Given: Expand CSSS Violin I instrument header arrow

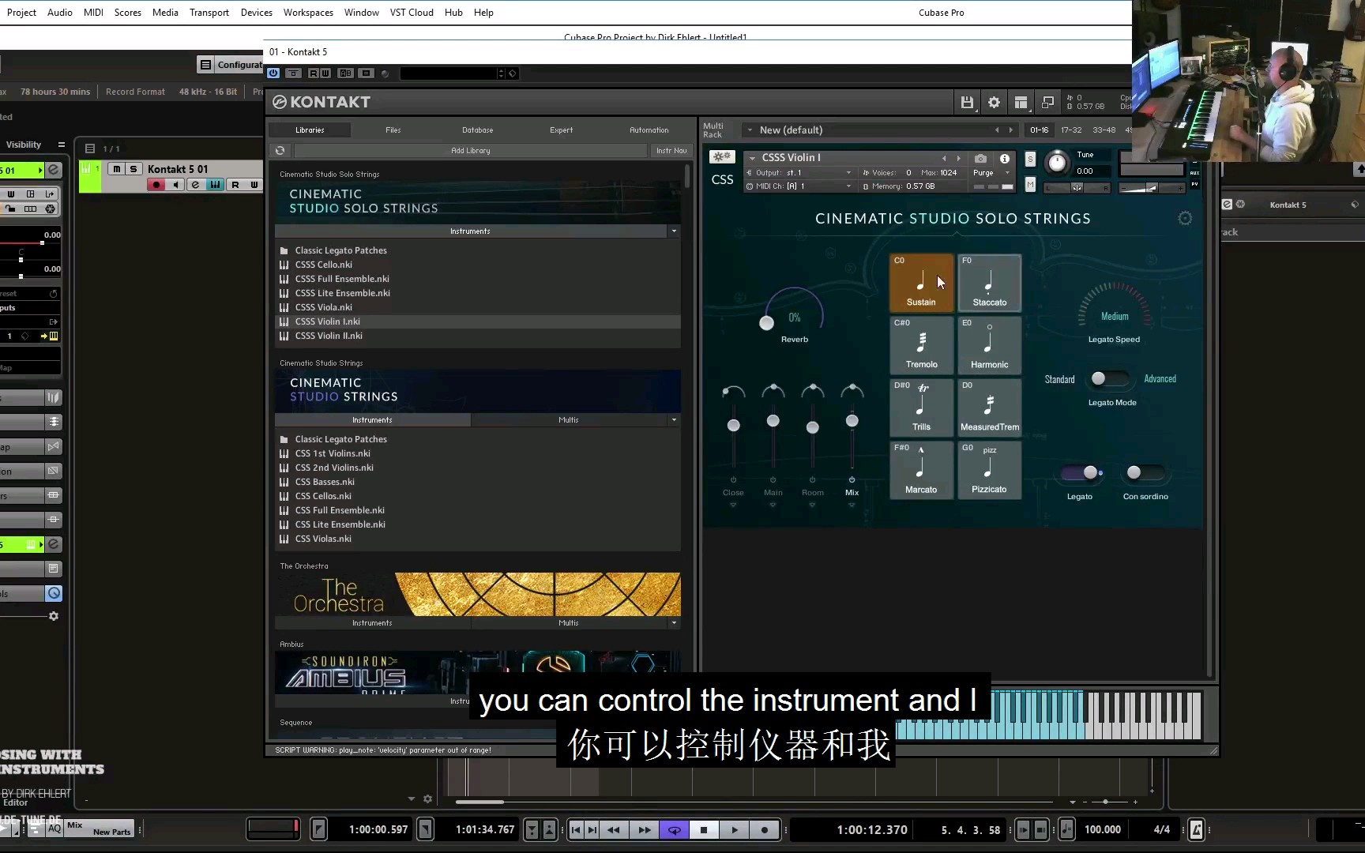Looking at the screenshot, I should [752, 158].
